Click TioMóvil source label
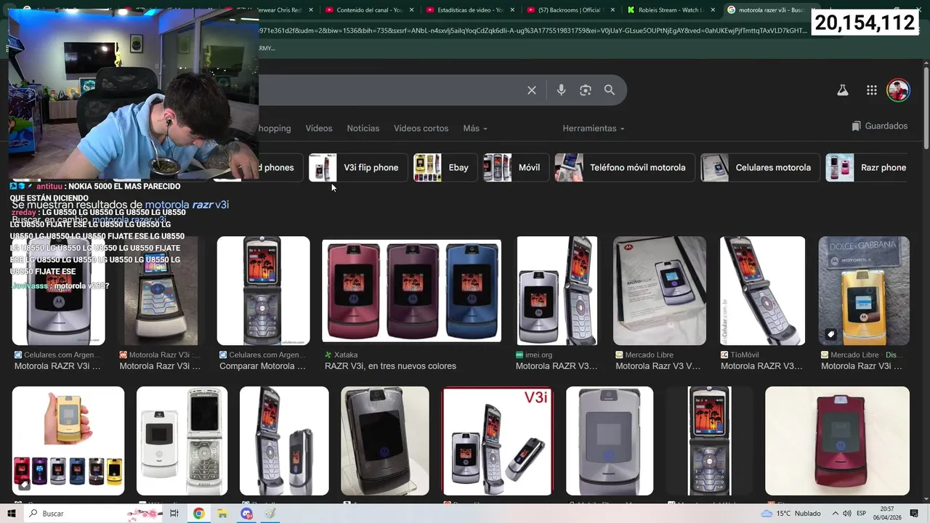 [744, 354]
